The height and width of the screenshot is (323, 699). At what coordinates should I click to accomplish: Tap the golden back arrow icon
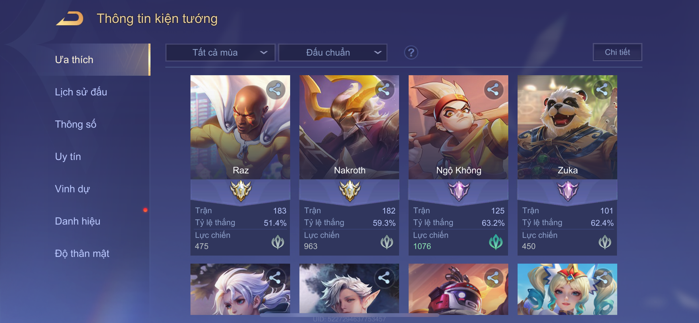click(70, 18)
